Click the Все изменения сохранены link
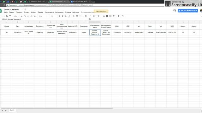 [x=87, y=12]
